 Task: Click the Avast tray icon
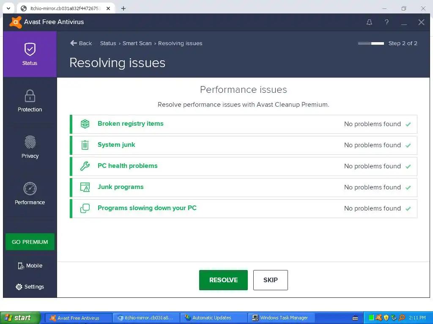tap(379, 318)
